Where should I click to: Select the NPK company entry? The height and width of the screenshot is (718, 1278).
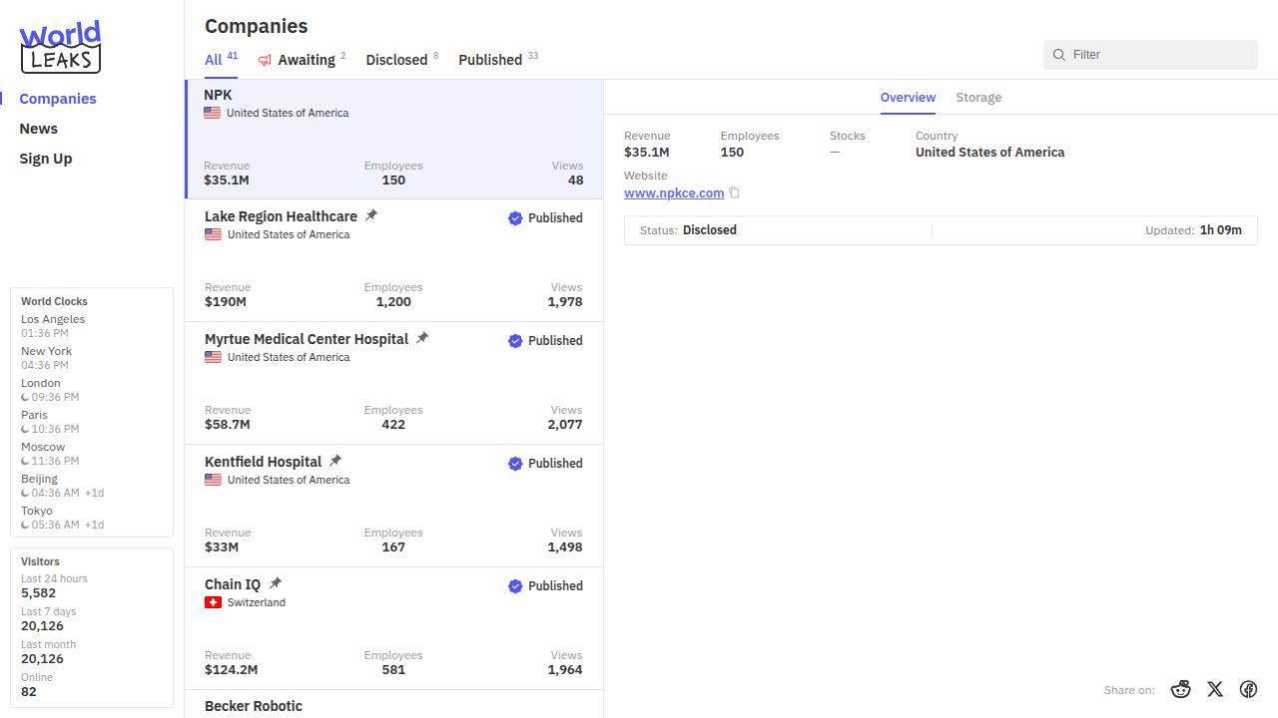(x=394, y=139)
